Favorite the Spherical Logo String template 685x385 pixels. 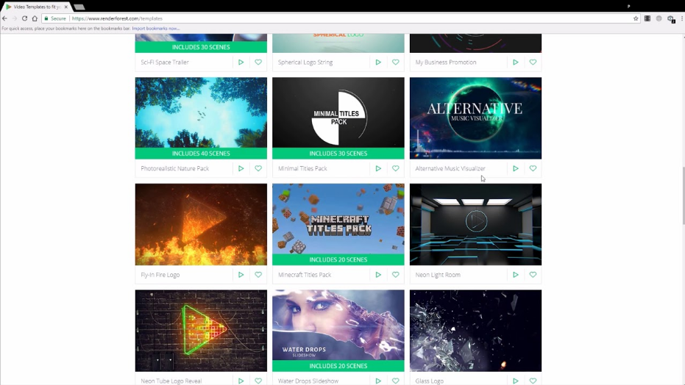tap(395, 62)
